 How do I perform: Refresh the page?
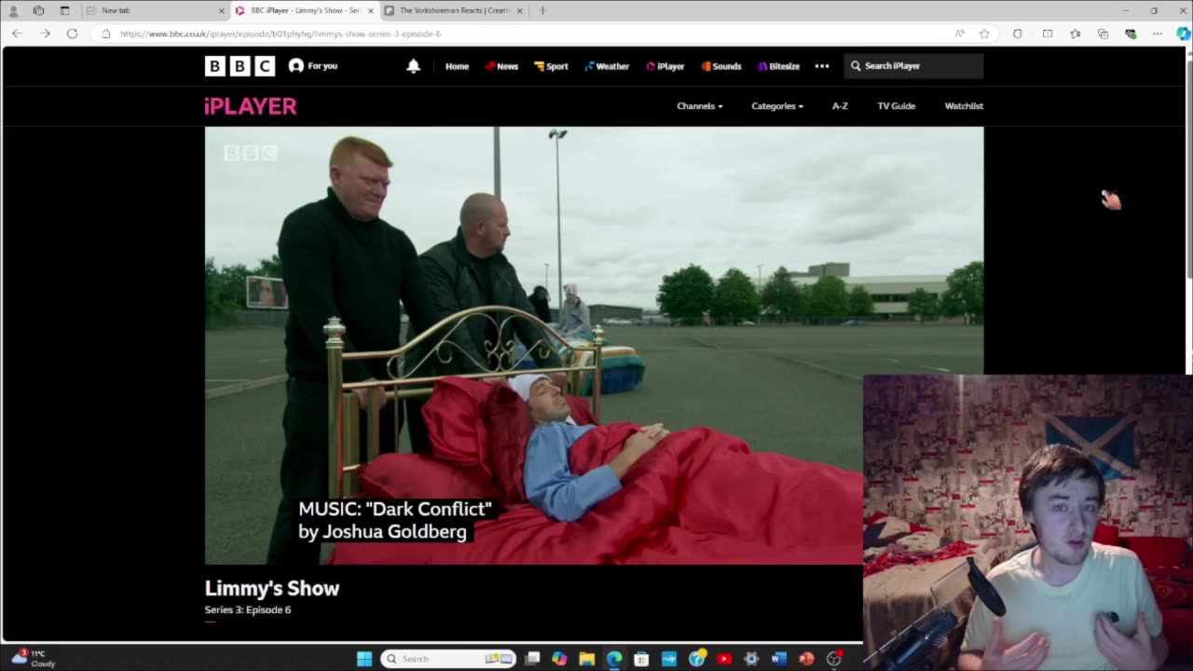[x=72, y=34]
